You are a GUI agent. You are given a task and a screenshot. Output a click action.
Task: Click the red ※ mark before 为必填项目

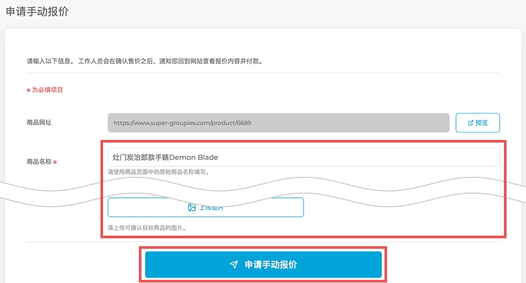pos(29,90)
